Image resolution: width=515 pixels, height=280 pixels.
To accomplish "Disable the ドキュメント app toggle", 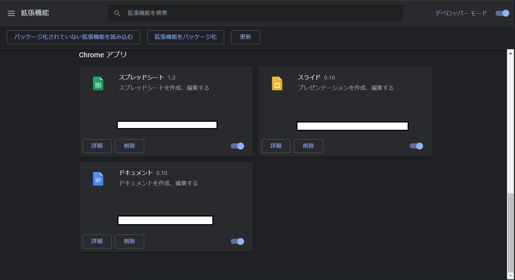I will click(x=238, y=241).
